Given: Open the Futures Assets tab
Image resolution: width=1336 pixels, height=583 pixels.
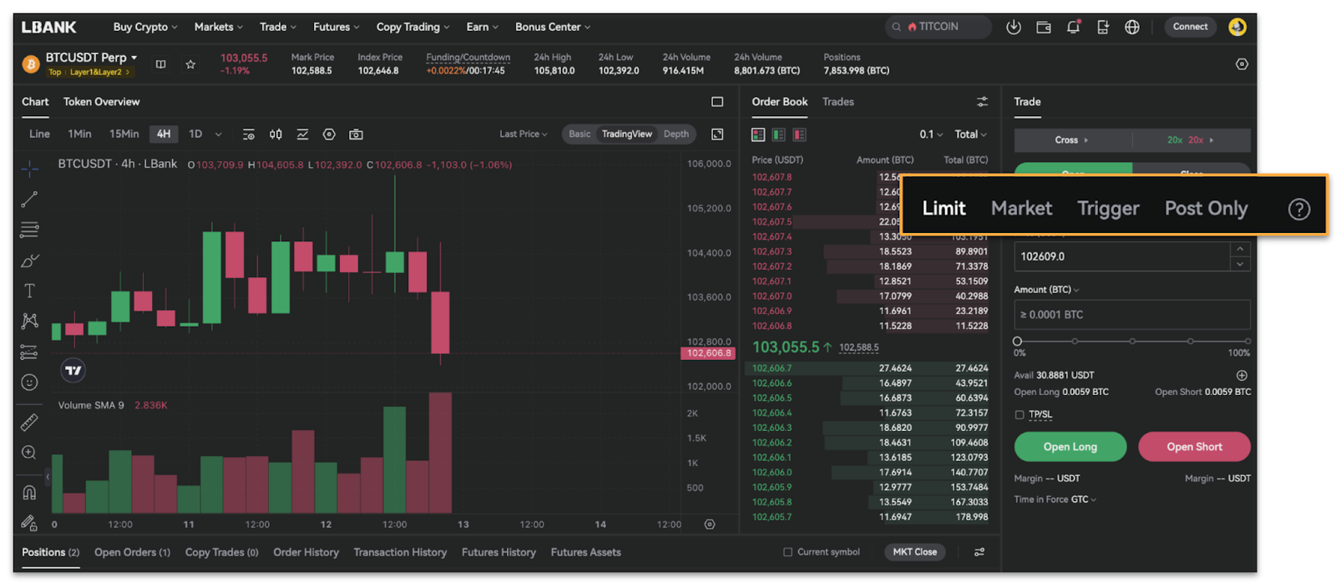Looking at the screenshot, I should (585, 552).
